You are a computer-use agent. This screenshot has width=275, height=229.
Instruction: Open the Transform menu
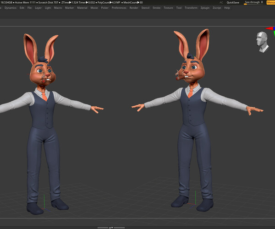191,8
